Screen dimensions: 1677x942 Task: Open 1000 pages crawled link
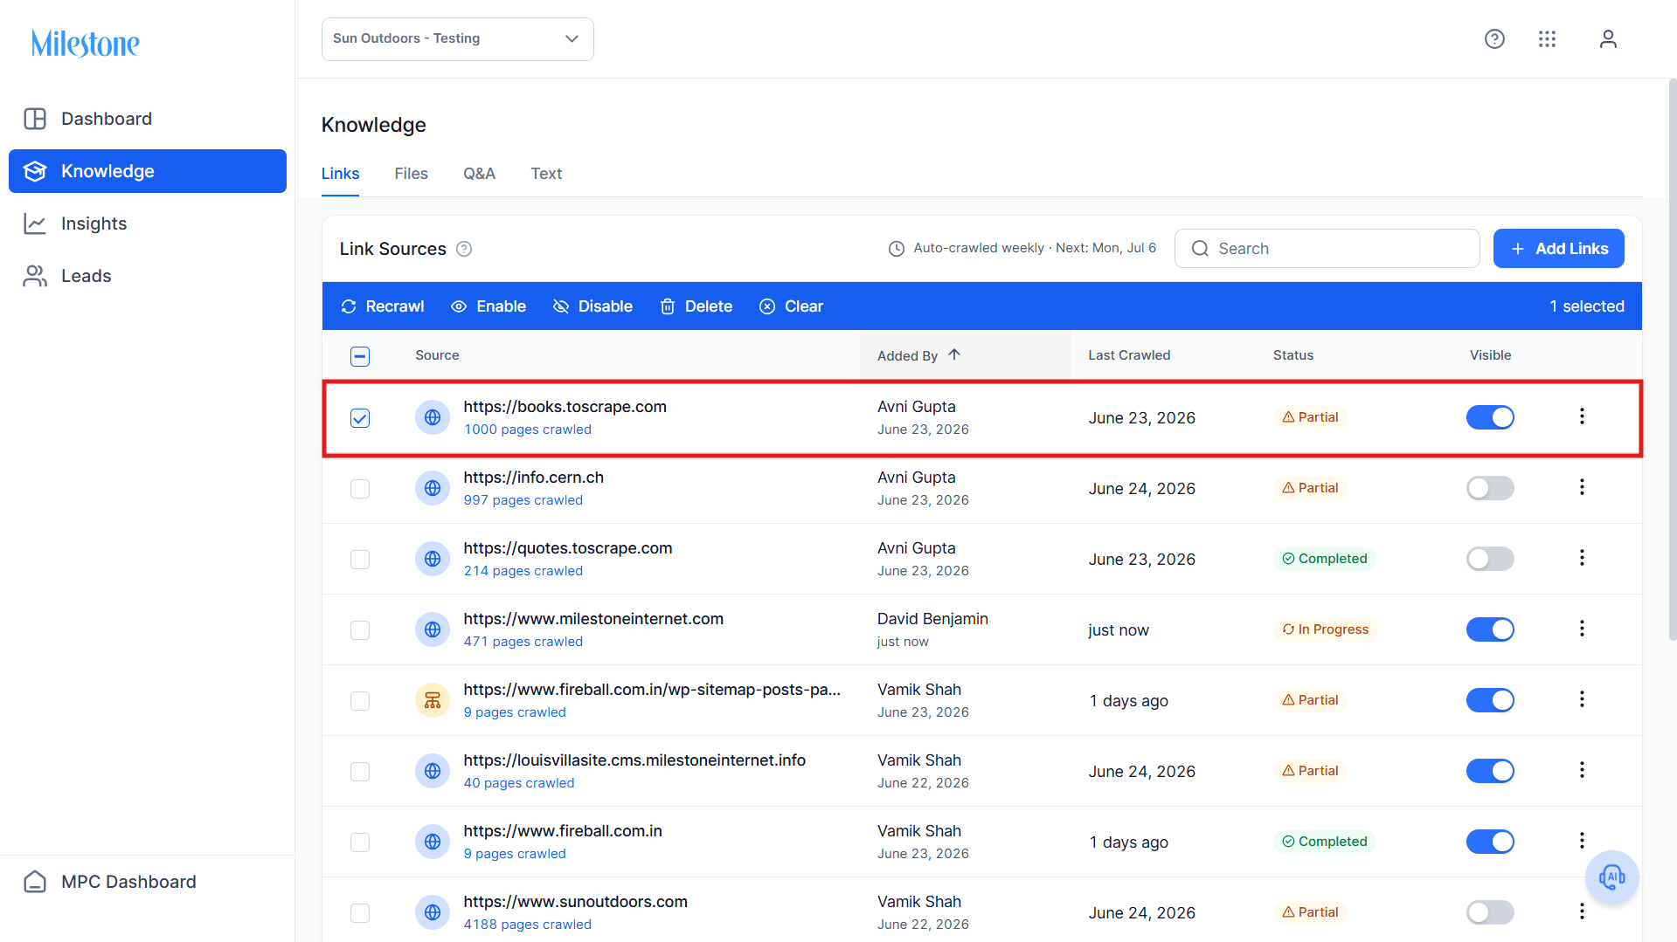pyautogui.click(x=528, y=430)
